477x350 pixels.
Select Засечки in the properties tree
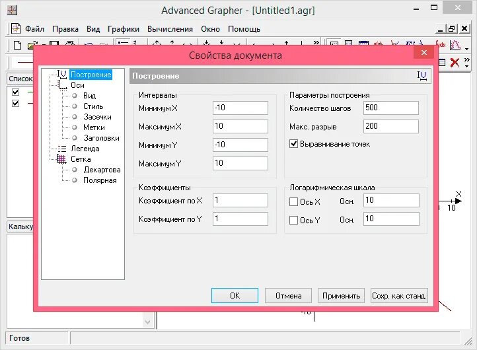[97, 117]
